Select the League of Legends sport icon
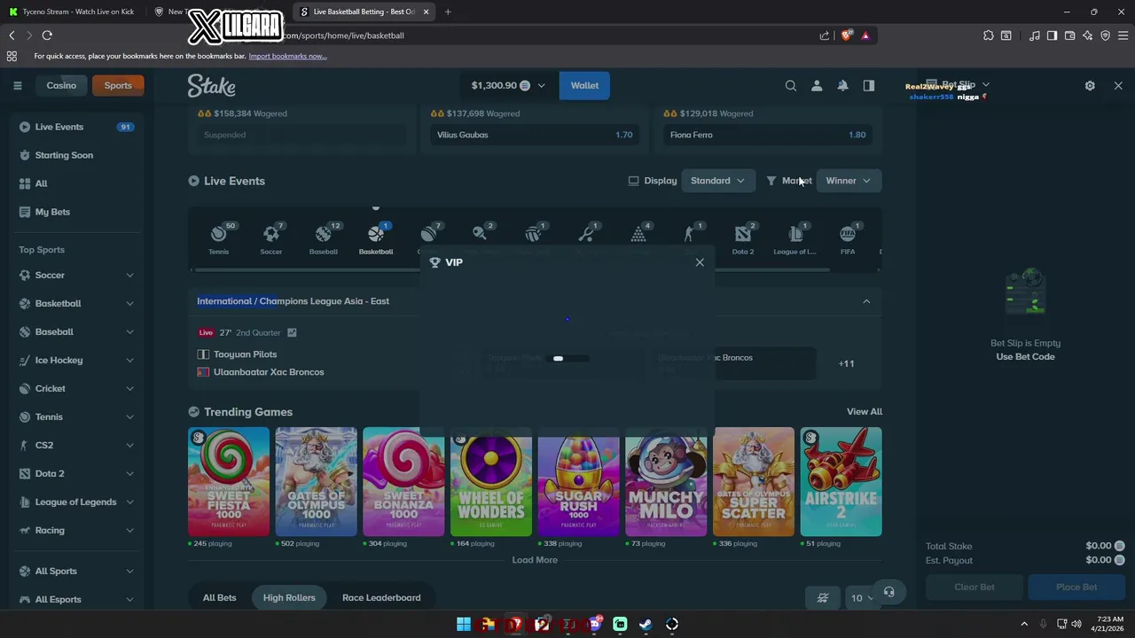The image size is (1135, 638). coord(795,239)
